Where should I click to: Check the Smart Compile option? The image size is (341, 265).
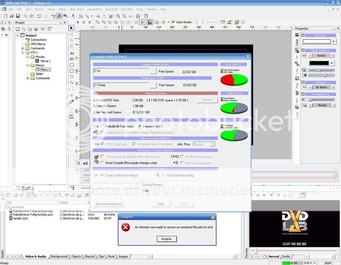tap(102, 163)
